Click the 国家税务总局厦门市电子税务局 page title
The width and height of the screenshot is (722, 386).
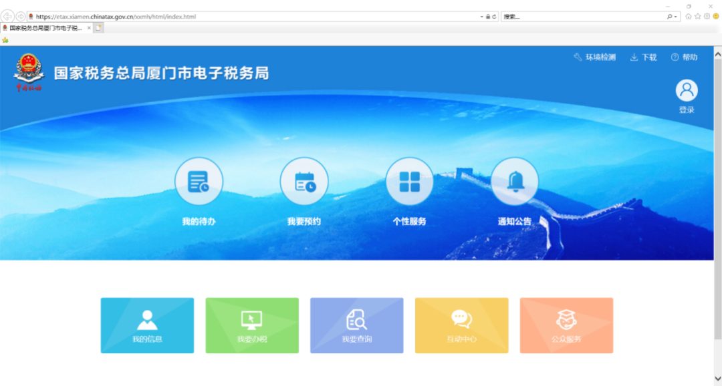[161, 73]
